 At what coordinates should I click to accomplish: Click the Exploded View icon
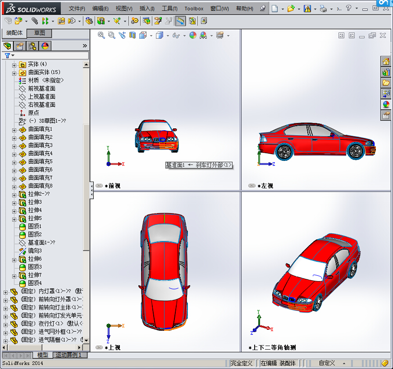[x=158, y=21]
